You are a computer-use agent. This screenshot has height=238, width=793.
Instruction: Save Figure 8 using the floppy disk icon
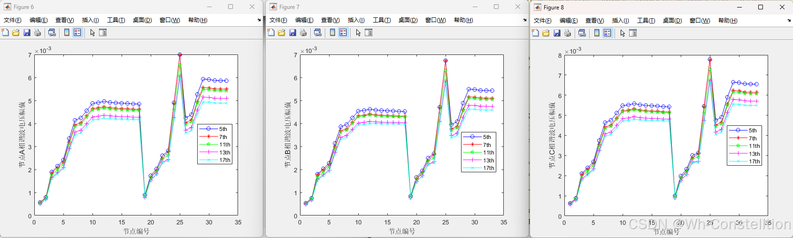557,33
